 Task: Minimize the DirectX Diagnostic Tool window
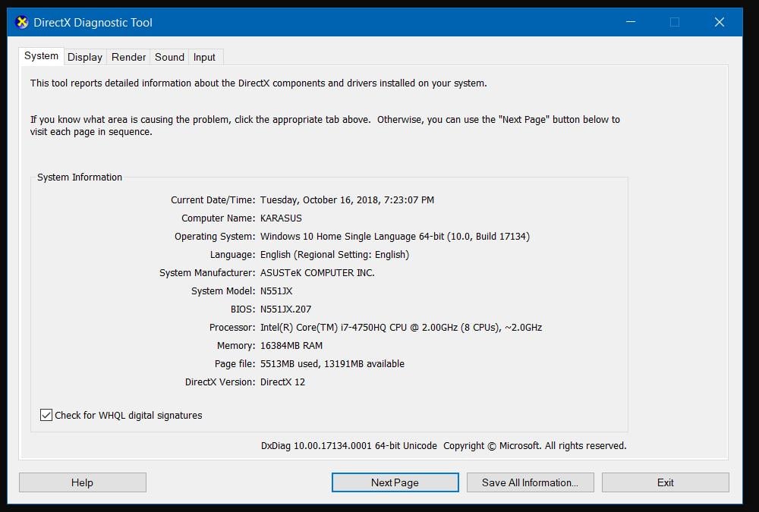tap(631, 22)
